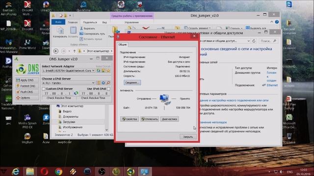This screenshot has height=176, width=314.
Task: Refresh the network adapter list in DNS Jumper
Action: (x=98, y=70)
